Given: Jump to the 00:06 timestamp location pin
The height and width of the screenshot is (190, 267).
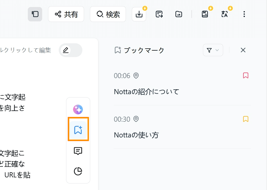Looking at the screenshot, I should [136, 76].
